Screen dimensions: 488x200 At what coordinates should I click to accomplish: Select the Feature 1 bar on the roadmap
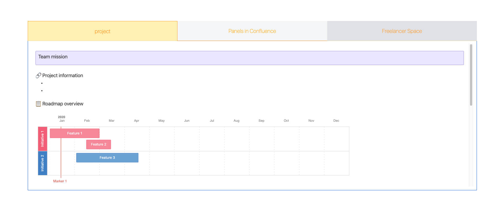tap(75, 133)
